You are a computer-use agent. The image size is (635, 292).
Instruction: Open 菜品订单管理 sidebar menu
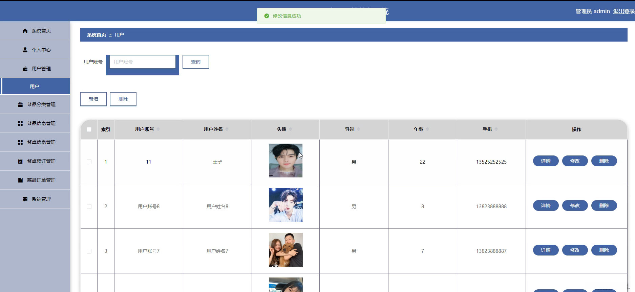pyautogui.click(x=35, y=180)
